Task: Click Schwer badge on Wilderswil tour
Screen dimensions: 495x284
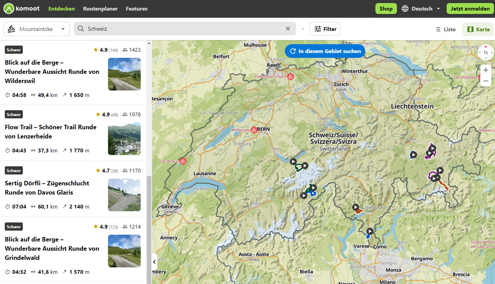Action: 14,50
